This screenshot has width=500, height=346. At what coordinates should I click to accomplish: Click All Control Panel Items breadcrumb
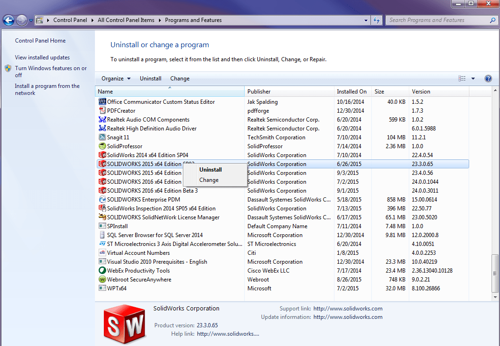[x=126, y=20]
